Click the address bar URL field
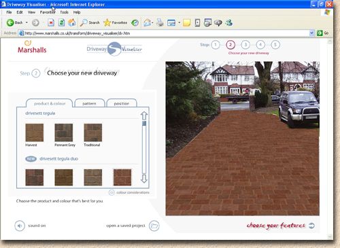 tap(164, 33)
